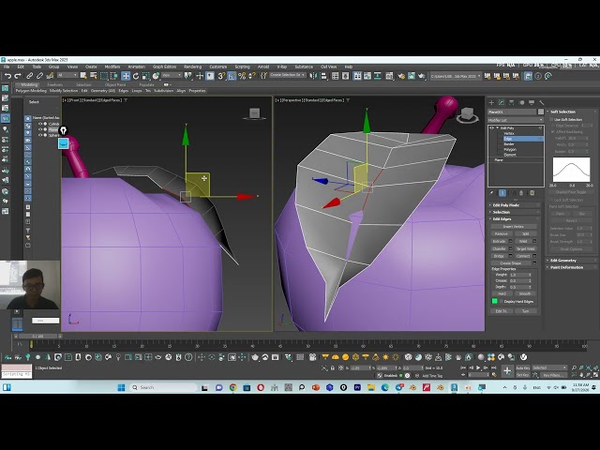This screenshot has height=450, width=600.
Task: Collapse the Soft Selection rollout
Action: 572,112
